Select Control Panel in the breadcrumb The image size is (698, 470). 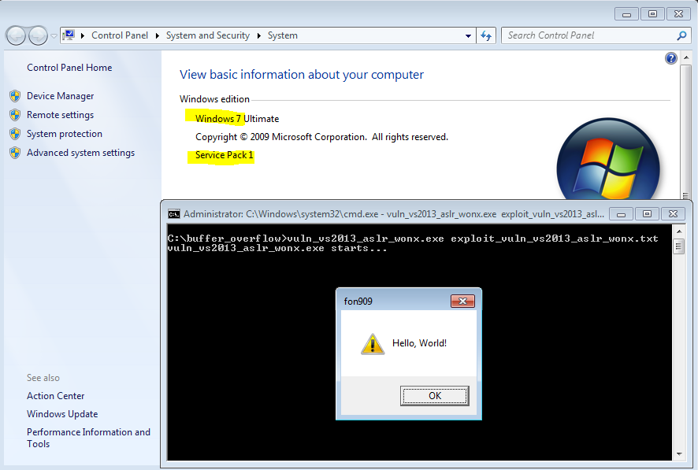(x=119, y=35)
